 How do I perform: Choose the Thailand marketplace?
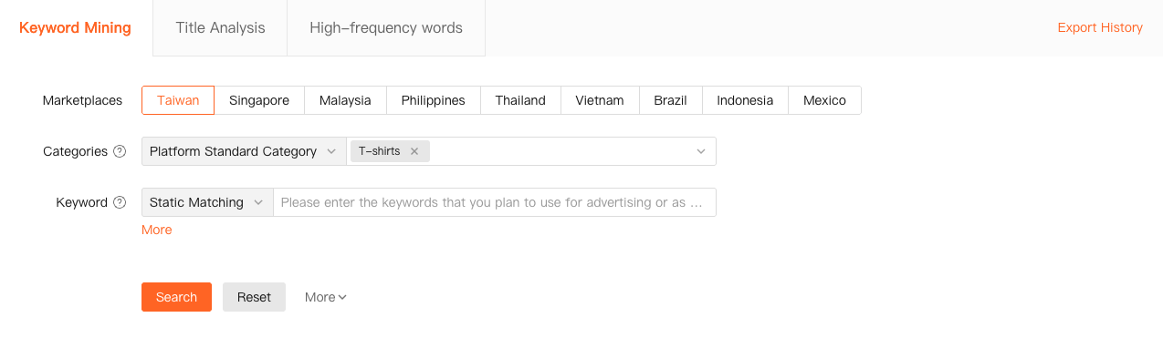pyautogui.click(x=520, y=100)
